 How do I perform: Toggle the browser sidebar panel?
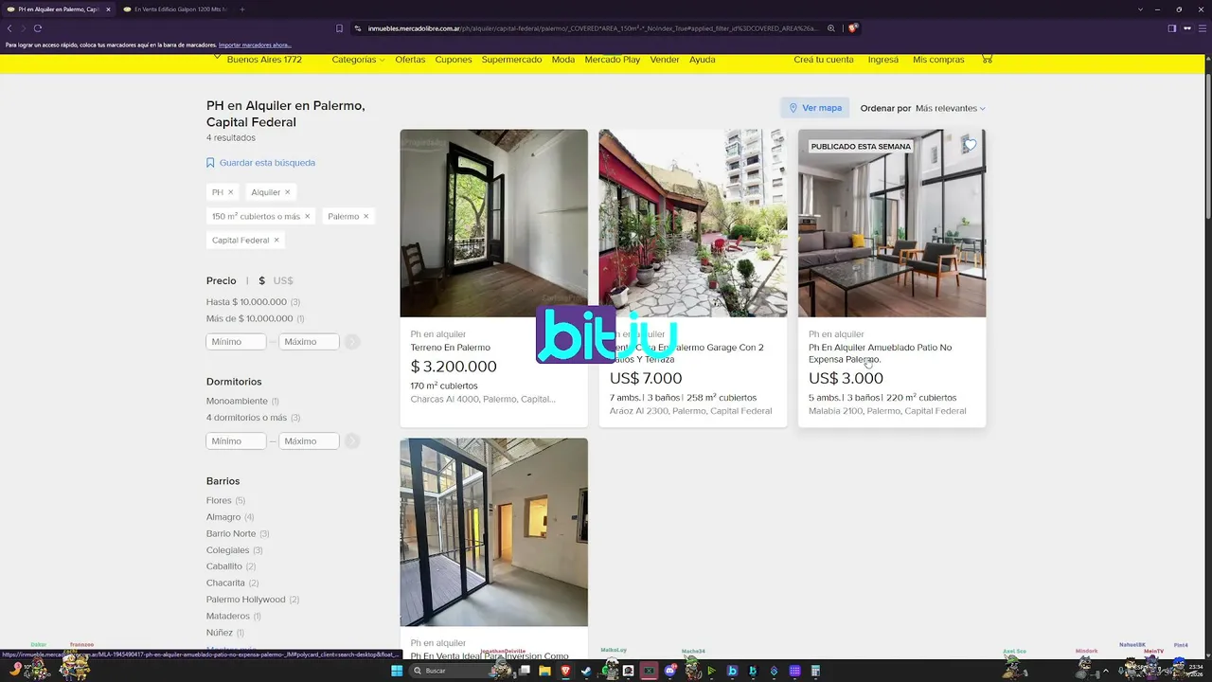[1171, 28]
